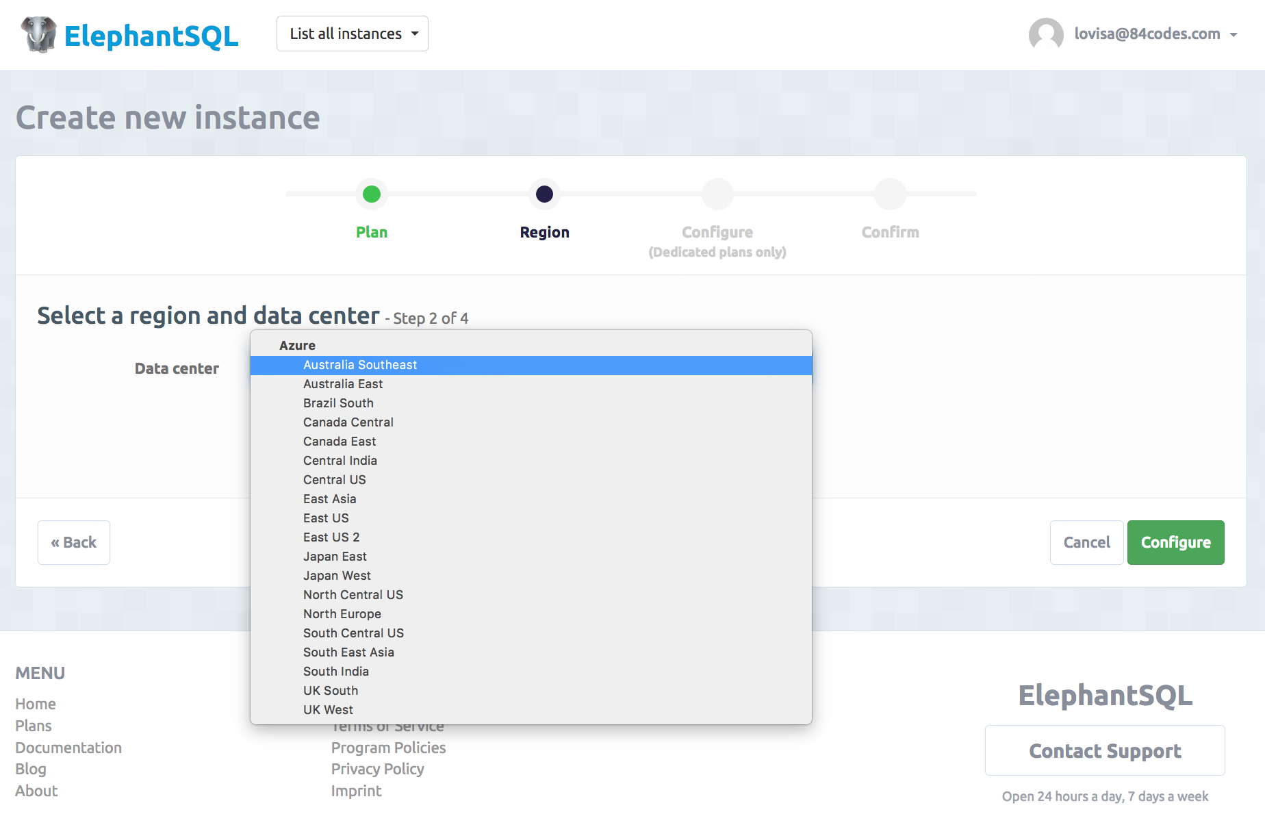Click the Contact Support button
1265x827 pixels.
pos(1105,750)
